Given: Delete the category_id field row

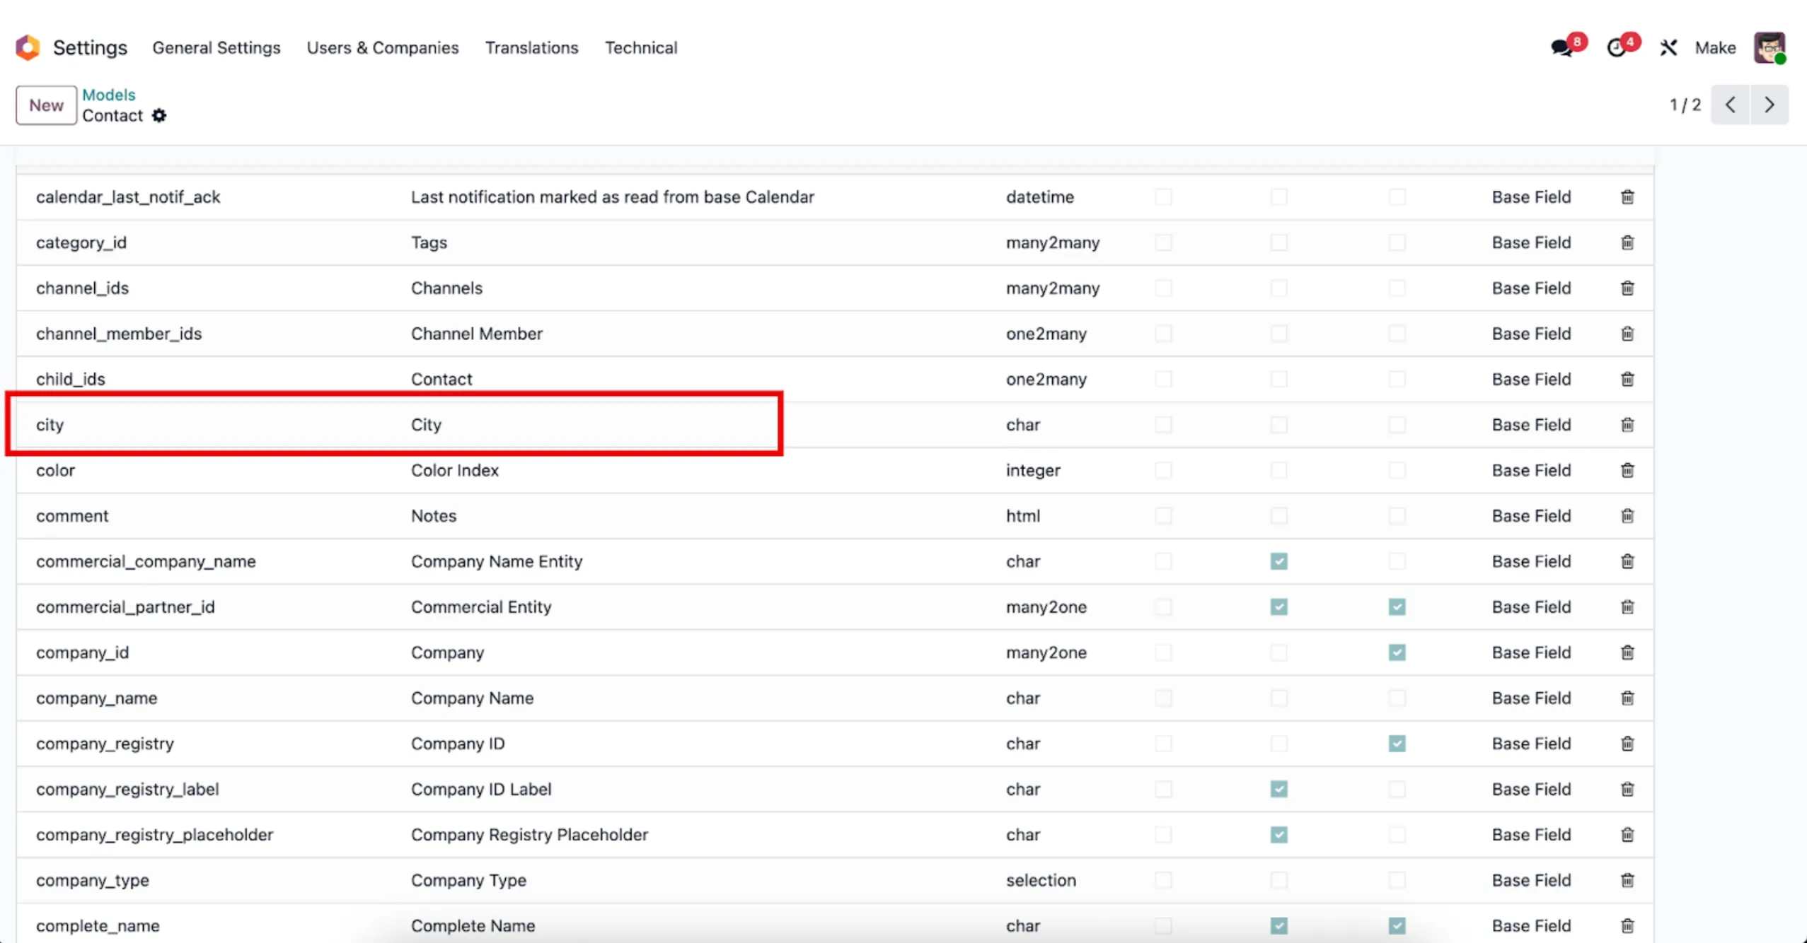Looking at the screenshot, I should pyautogui.click(x=1627, y=242).
